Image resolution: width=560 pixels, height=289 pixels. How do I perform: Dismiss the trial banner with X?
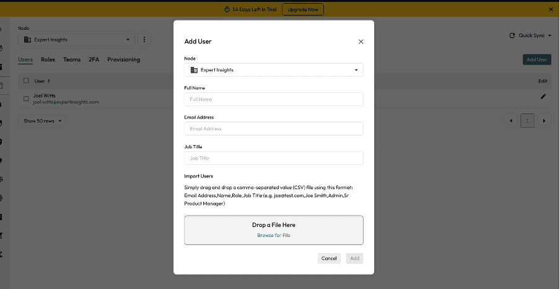click(x=551, y=10)
